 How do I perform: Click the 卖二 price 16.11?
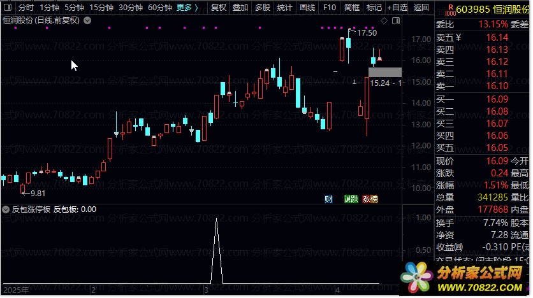497,74
